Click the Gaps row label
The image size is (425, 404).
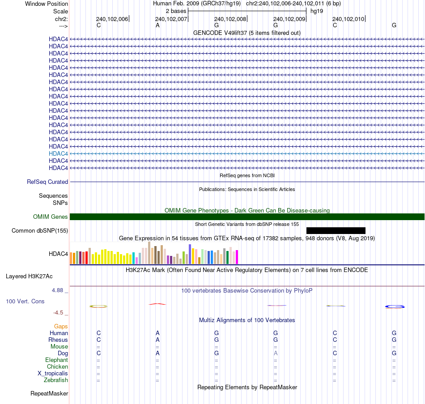pos(61,327)
